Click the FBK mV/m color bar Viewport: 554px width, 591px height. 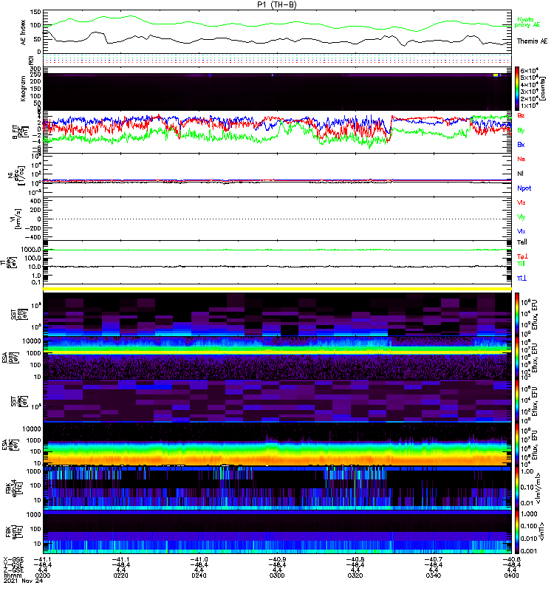tap(517, 489)
